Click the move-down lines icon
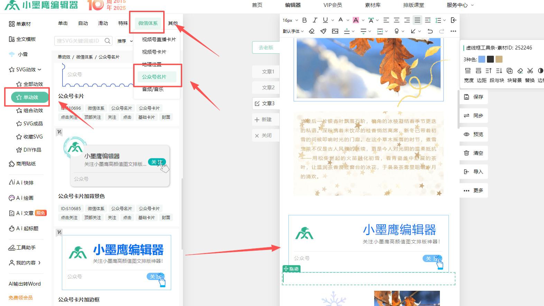This screenshot has height=306, width=544. tap(499, 71)
